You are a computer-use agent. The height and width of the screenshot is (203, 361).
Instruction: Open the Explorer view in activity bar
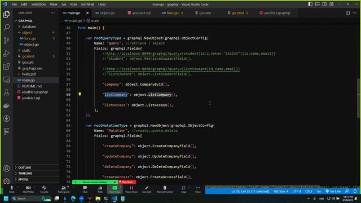pyautogui.click(x=6, y=15)
